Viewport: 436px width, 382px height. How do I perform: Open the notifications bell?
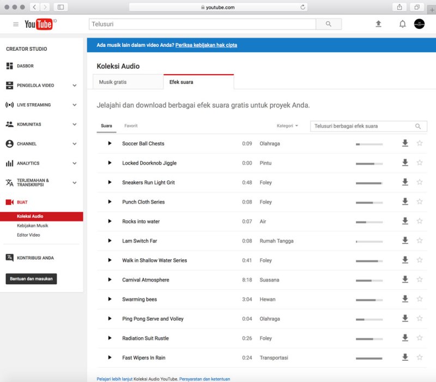403,24
